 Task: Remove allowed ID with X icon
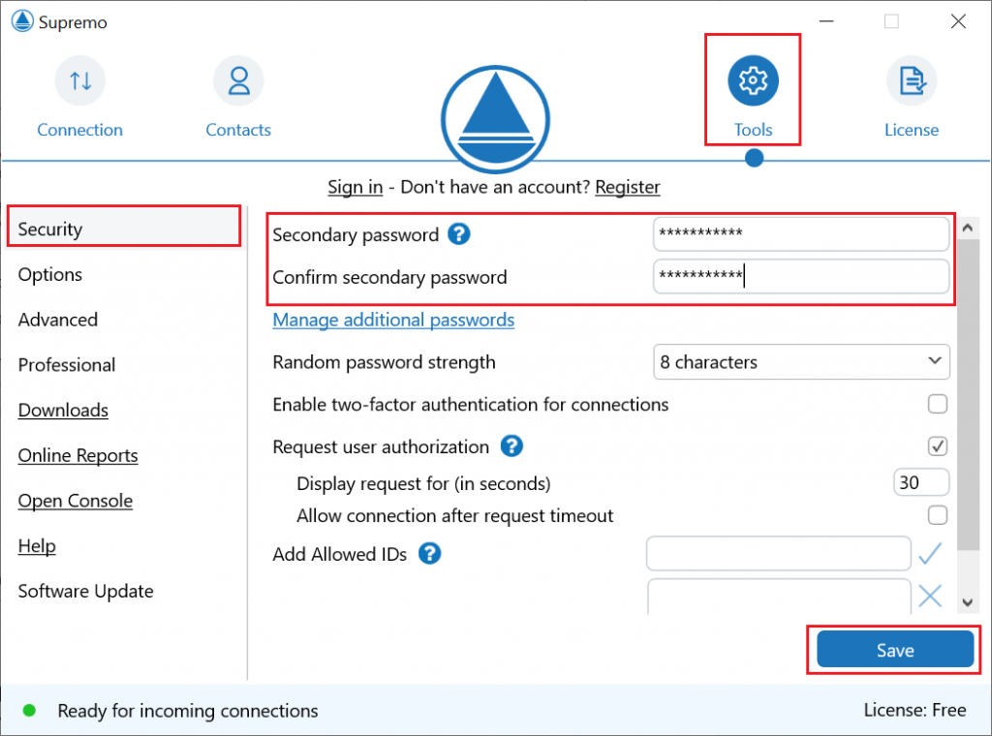pos(930,596)
